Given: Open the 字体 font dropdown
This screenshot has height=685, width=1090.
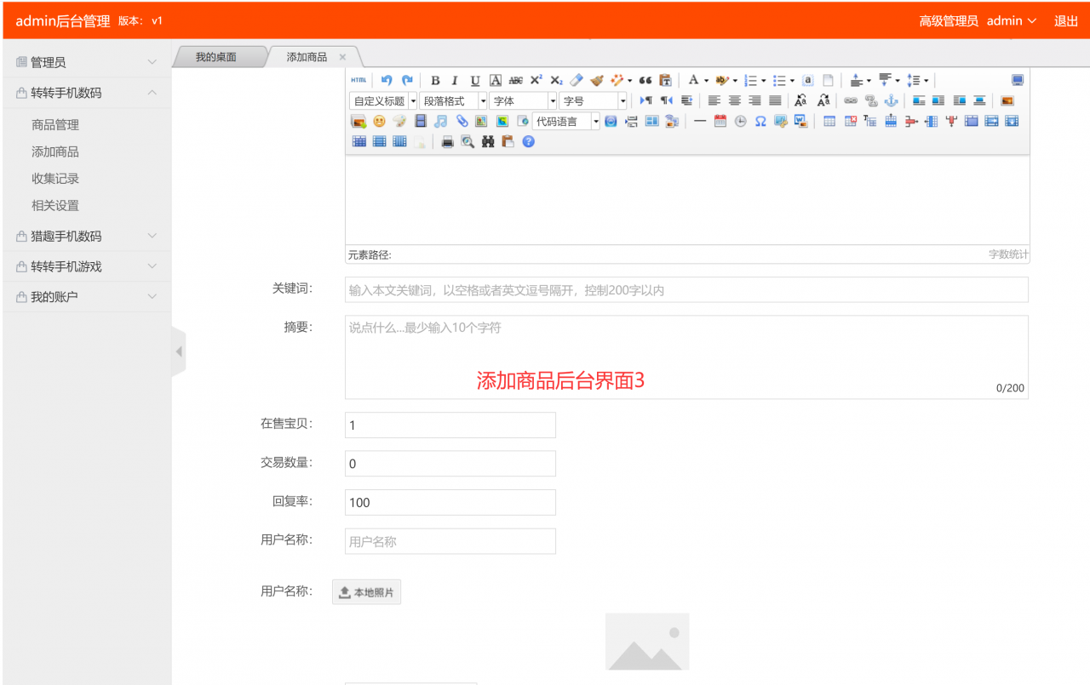Looking at the screenshot, I should coord(523,101).
